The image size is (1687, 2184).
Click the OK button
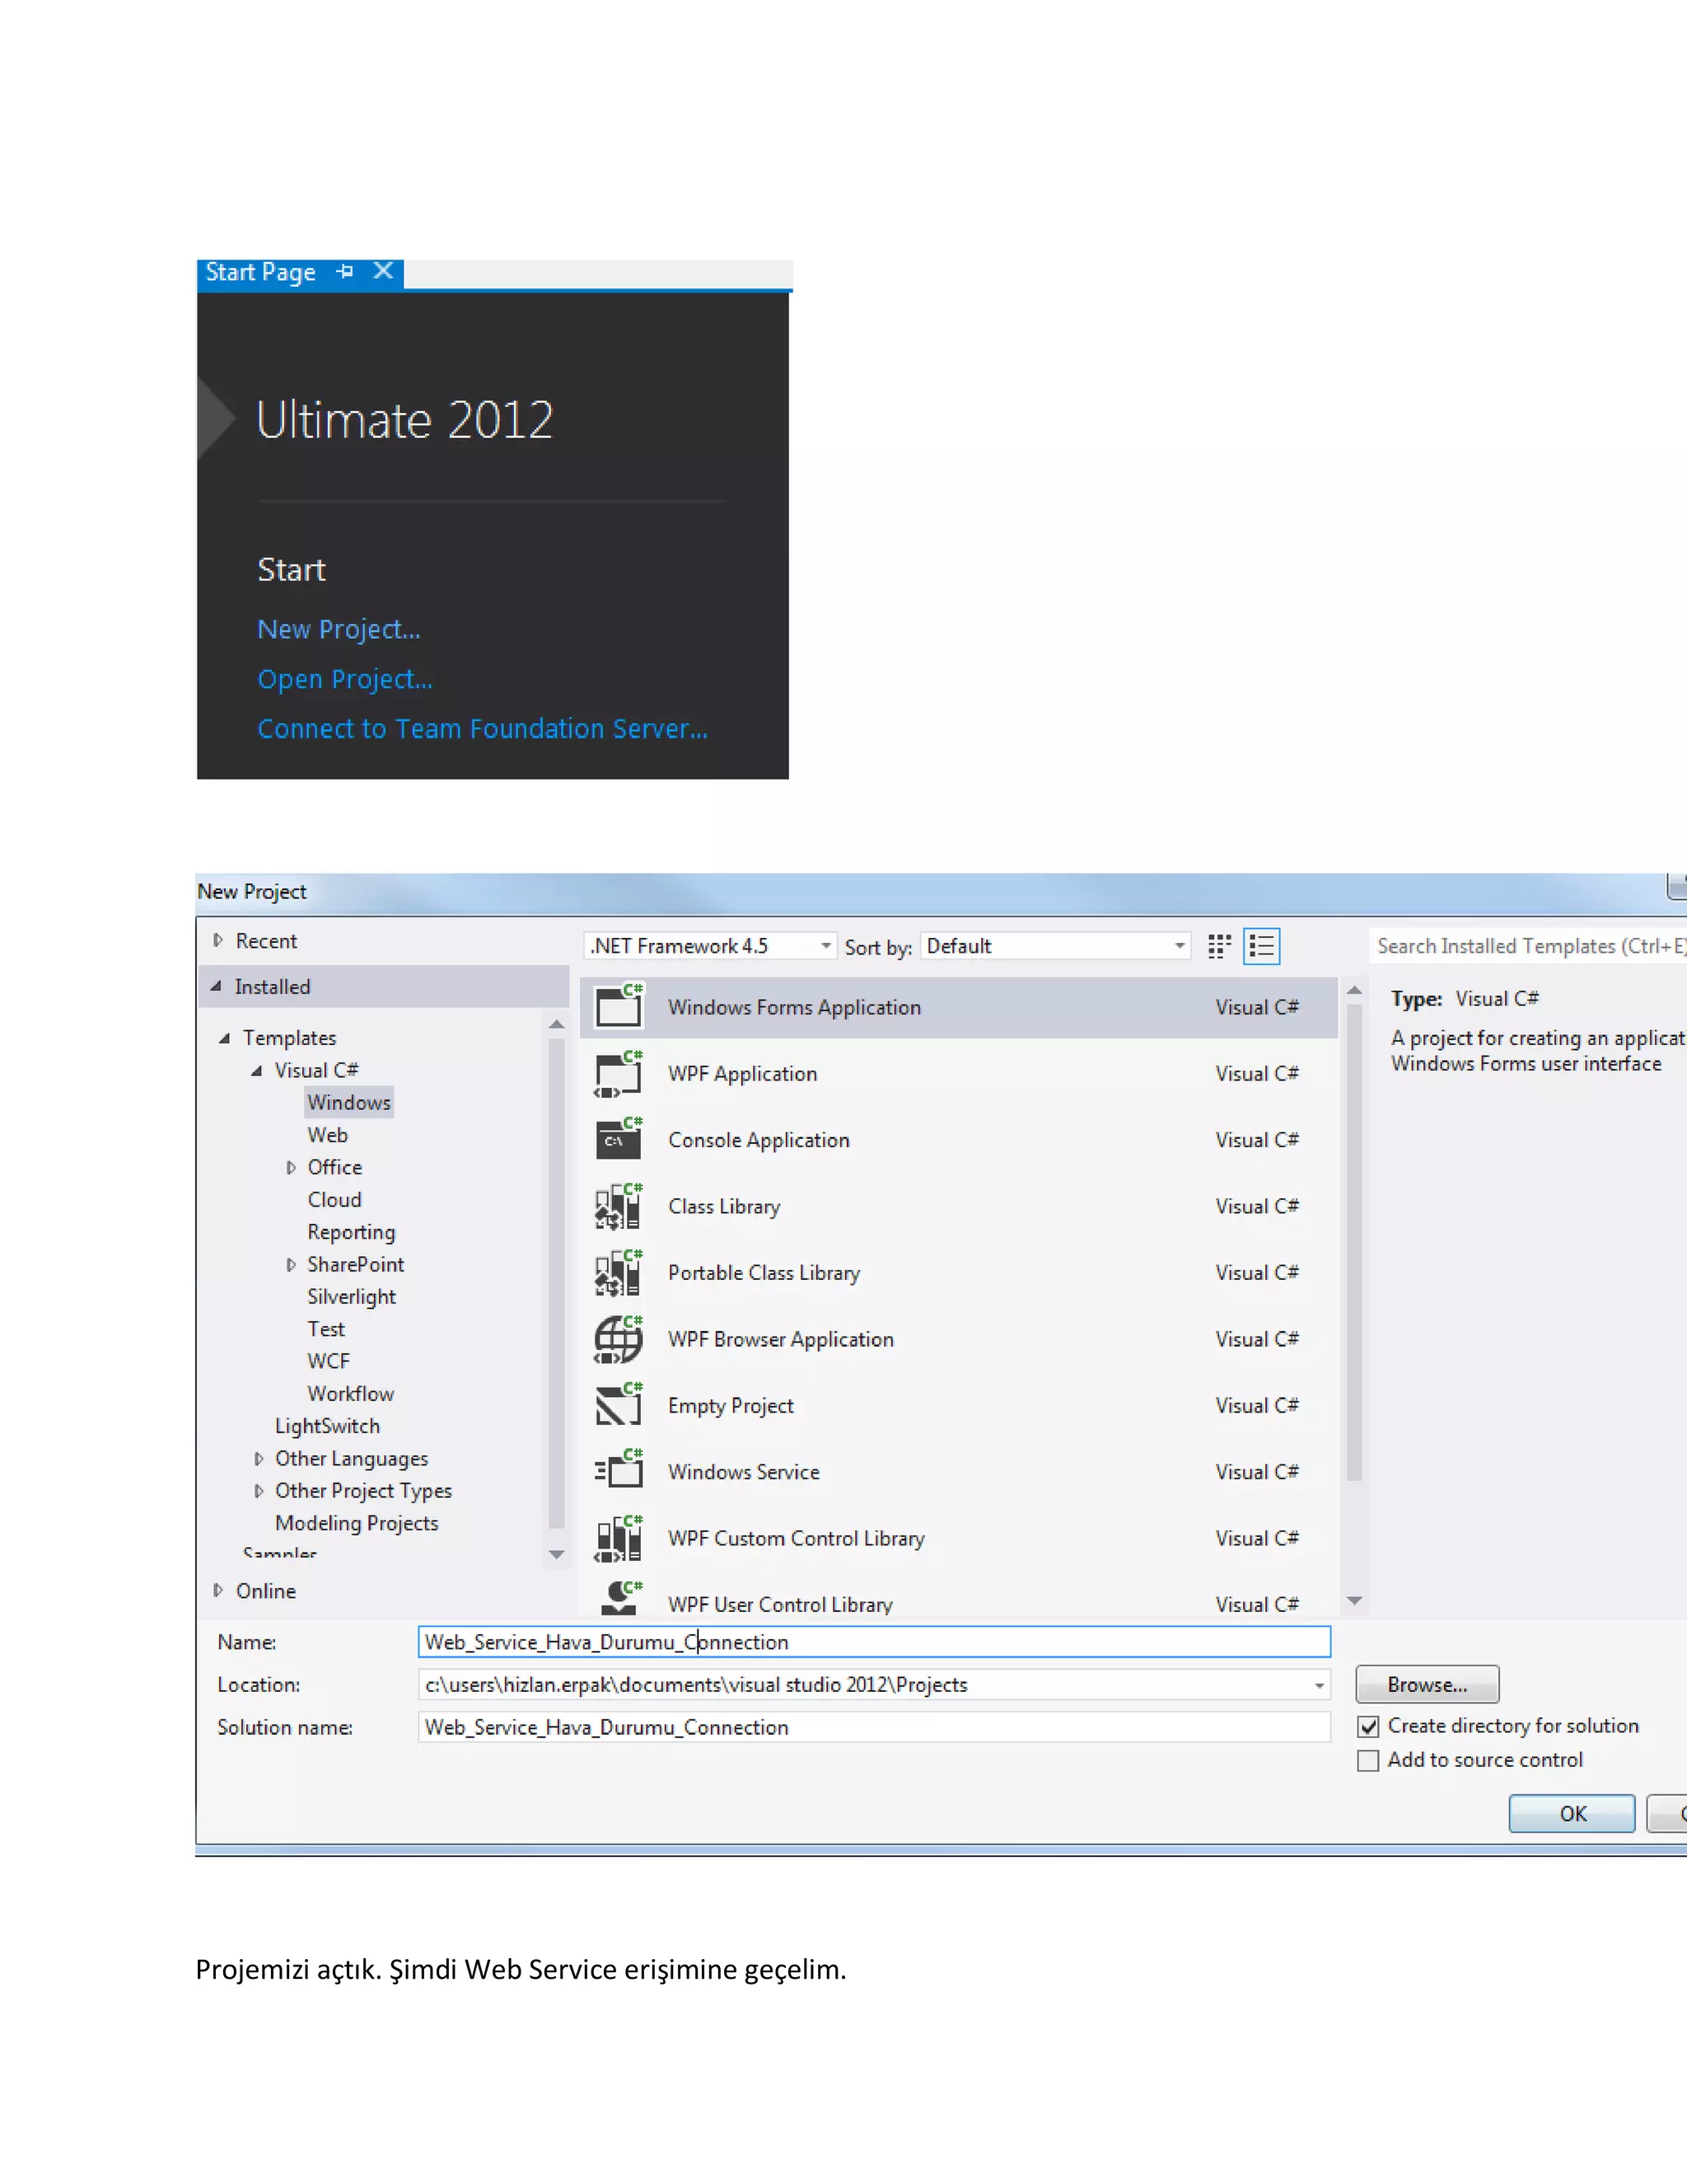tap(1571, 1813)
